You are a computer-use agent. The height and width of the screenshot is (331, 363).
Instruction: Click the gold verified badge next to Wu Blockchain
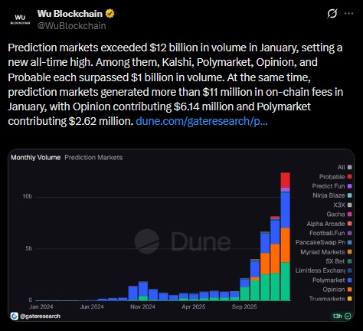pos(110,14)
